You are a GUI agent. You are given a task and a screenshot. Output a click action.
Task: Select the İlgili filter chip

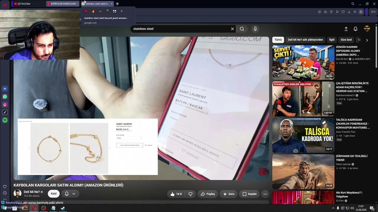pyautogui.click(x=332, y=40)
